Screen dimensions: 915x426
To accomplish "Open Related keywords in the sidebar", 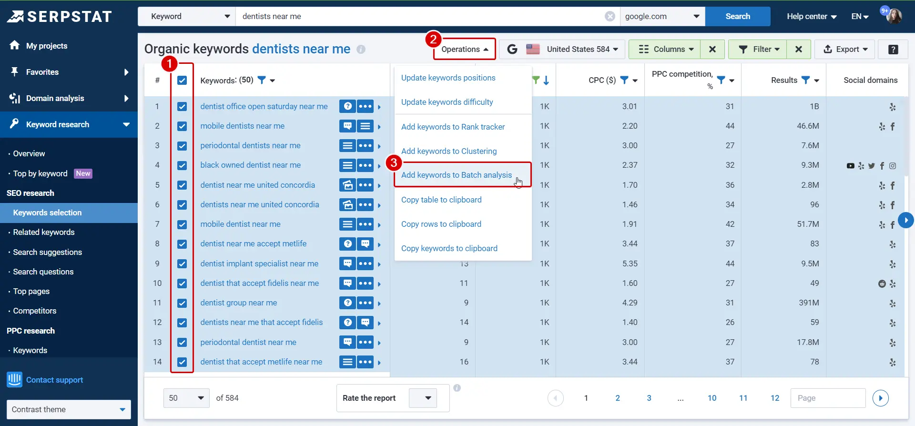I will pyautogui.click(x=44, y=232).
